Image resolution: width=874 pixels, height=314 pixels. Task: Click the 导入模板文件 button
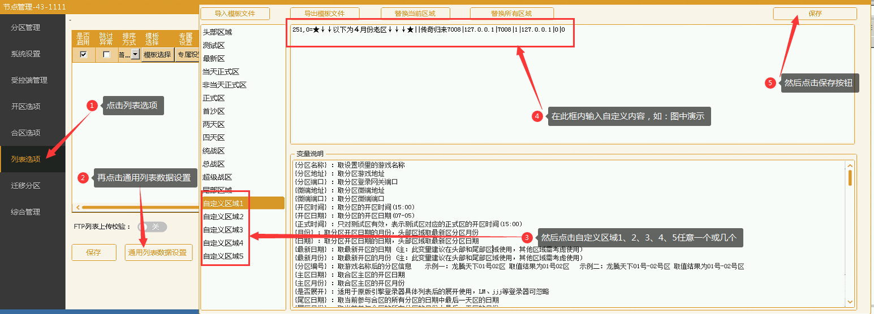coord(235,14)
